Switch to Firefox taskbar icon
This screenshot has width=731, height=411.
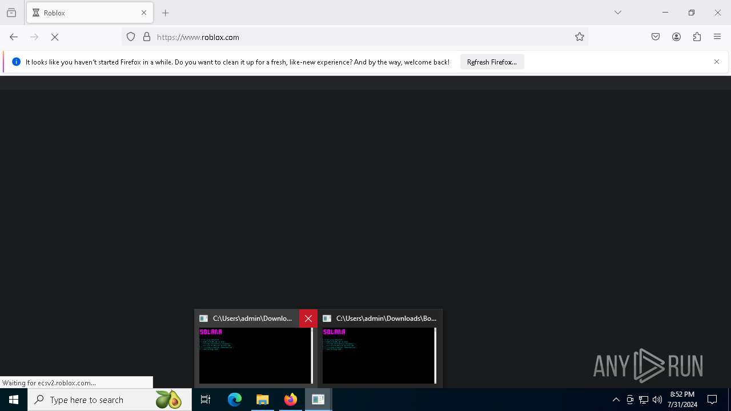pos(291,400)
